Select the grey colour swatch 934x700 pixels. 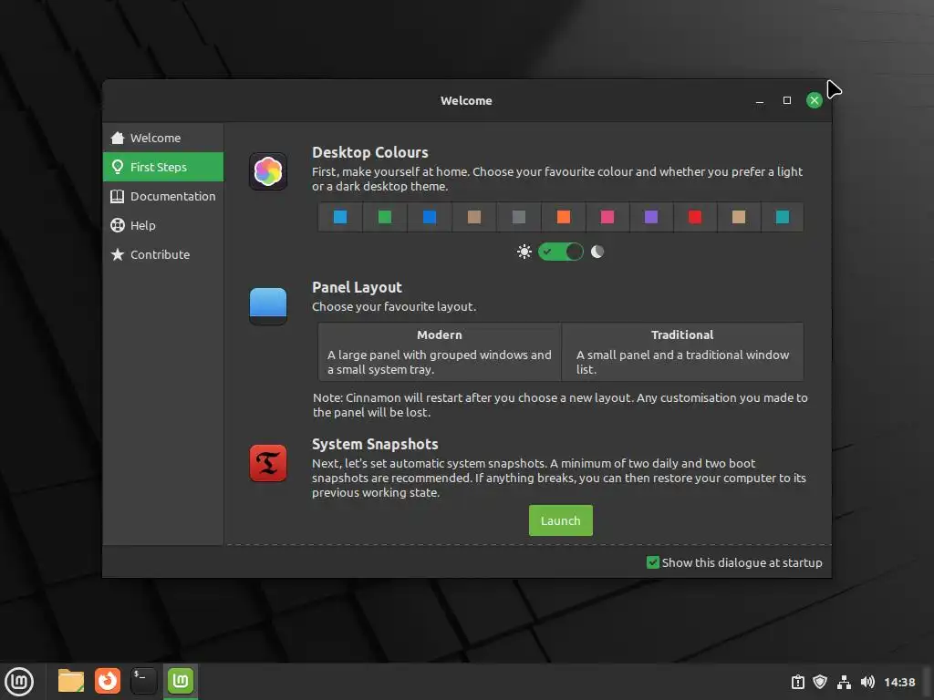(519, 217)
